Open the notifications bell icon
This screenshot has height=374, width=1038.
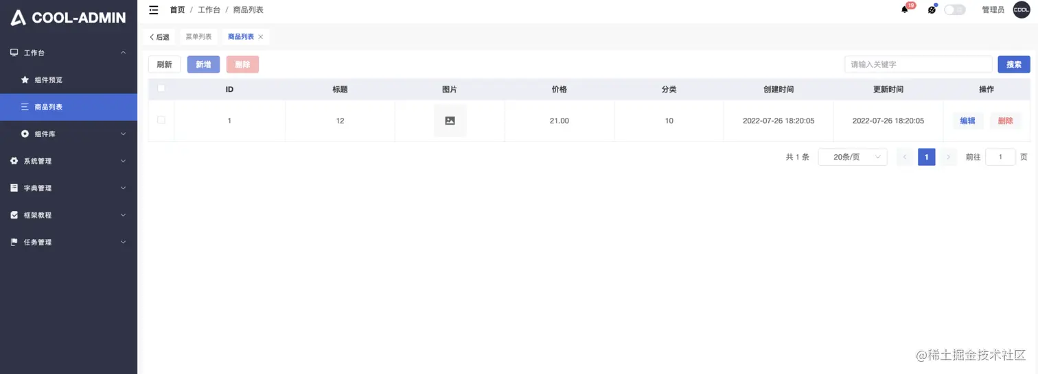pos(905,10)
